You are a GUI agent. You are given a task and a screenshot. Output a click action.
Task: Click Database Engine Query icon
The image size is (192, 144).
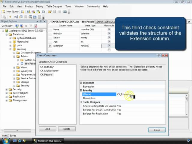pos(23,12)
